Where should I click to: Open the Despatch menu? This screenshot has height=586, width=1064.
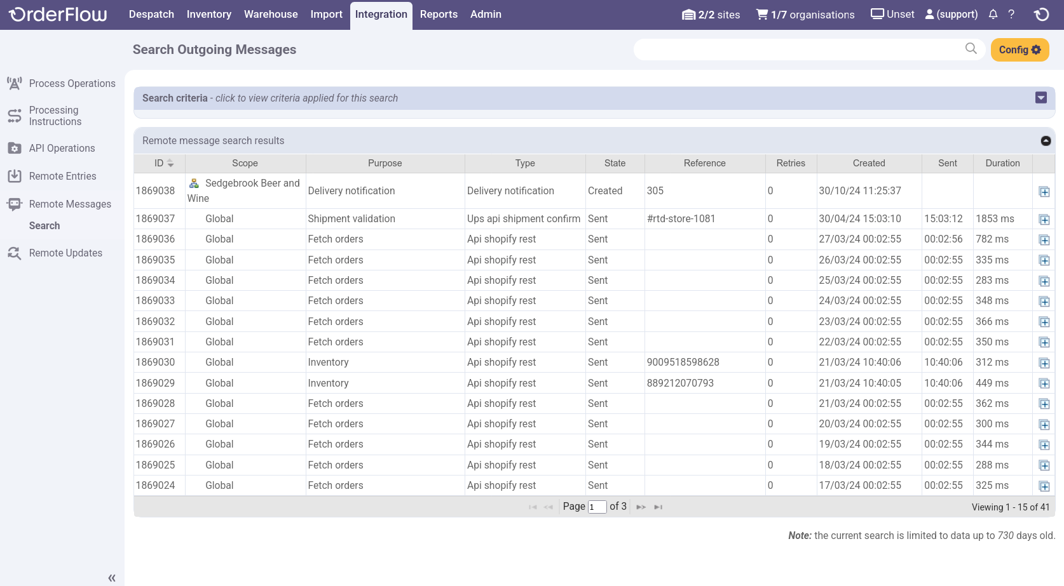coord(151,14)
